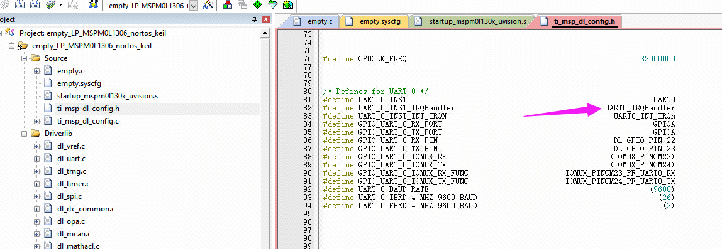The height and width of the screenshot is (249, 722).
Task: Click the Manage Project Items colored boxes icon
Action: click(x=228, y=5)
